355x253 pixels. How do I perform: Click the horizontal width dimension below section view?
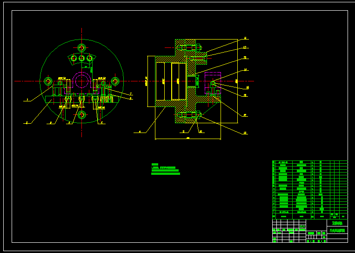point(188,138)
